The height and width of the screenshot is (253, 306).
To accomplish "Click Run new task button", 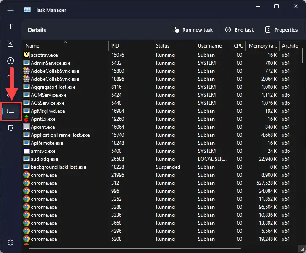I will [x=193, y=30].
